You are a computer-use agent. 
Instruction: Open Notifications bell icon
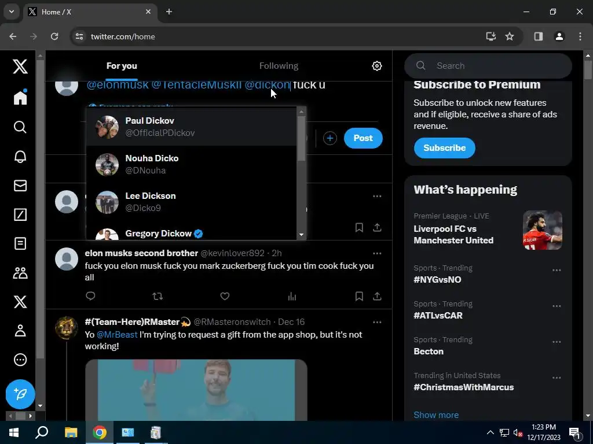(x=20, y=156)
